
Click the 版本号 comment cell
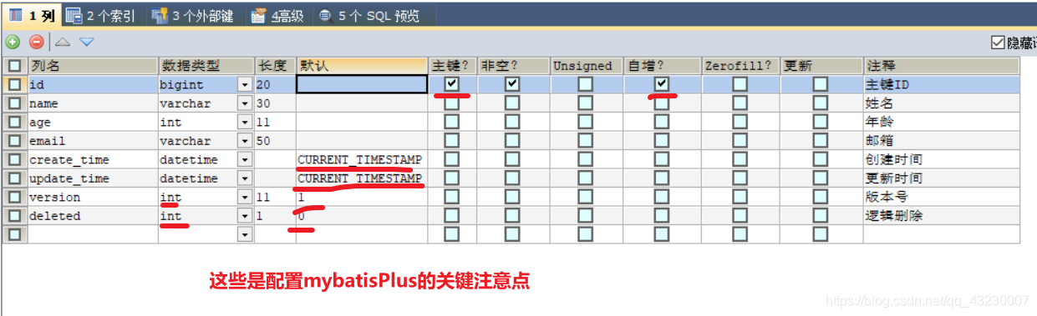click(x=942, y=198)
